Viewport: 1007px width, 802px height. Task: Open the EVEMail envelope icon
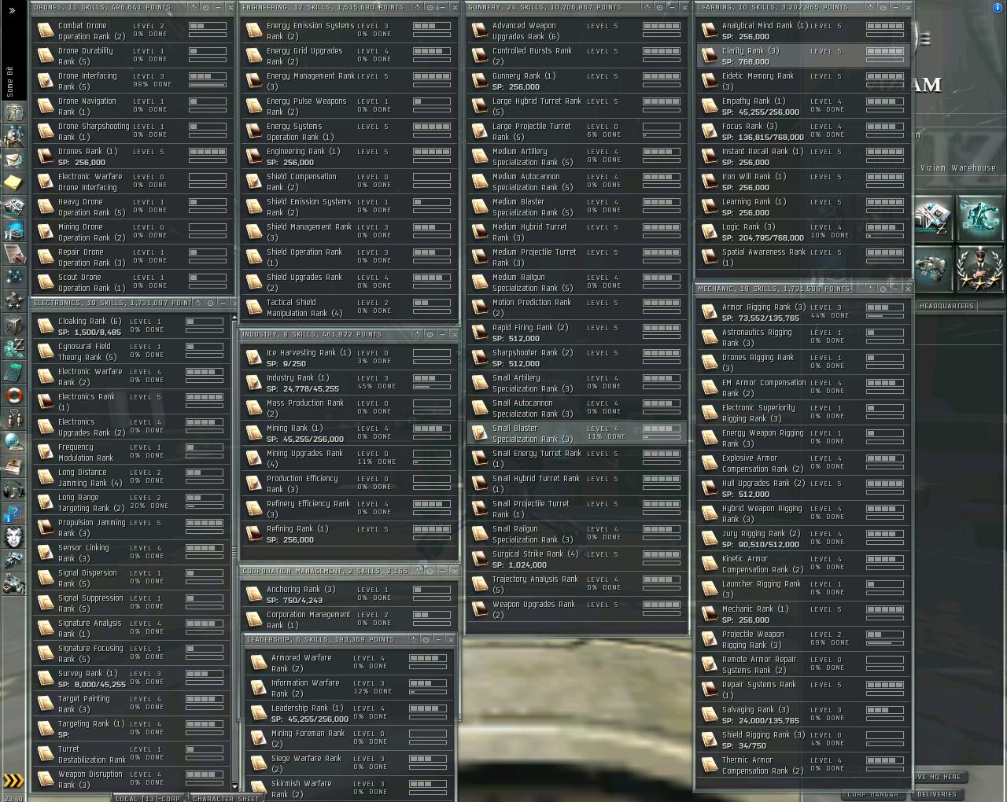click(13, 160)
